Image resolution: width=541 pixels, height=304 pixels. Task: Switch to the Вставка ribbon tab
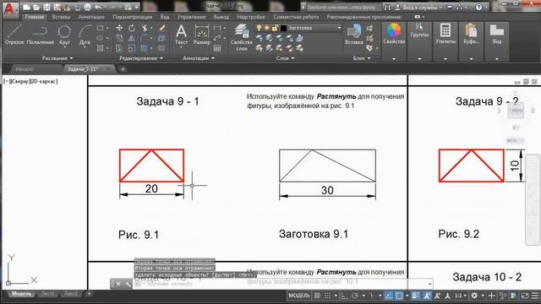click(61, 17)
